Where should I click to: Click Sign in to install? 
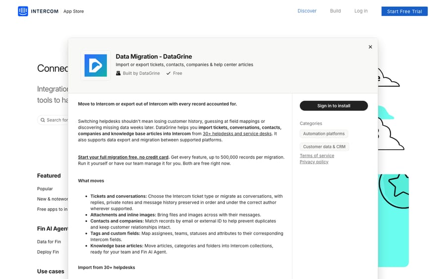[334, 106]
